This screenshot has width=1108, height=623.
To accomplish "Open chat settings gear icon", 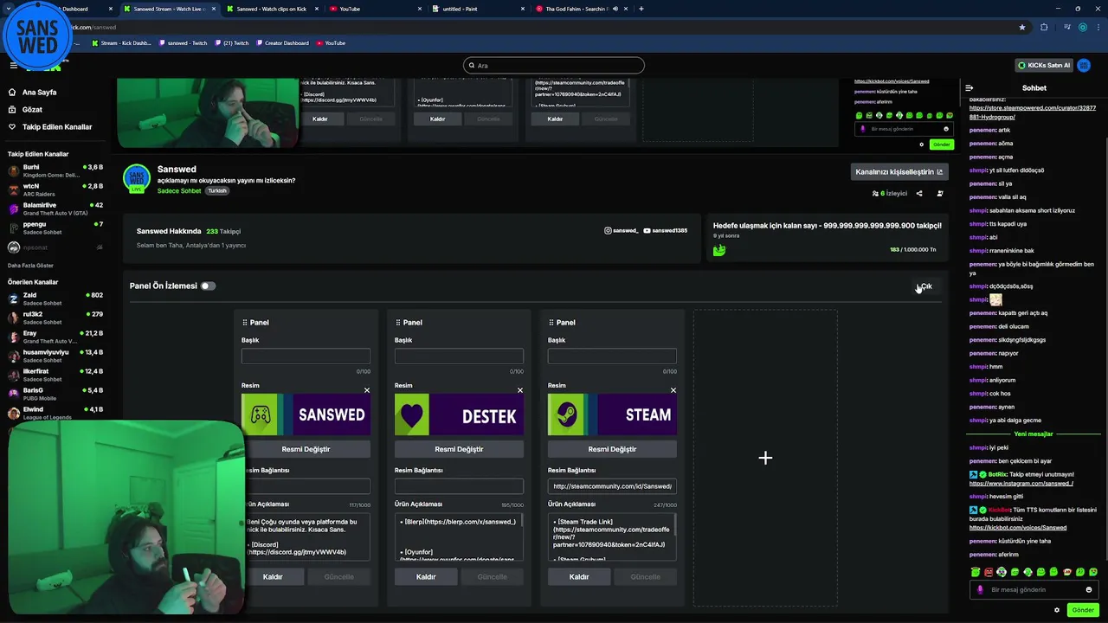I will tap(1057, 610).
